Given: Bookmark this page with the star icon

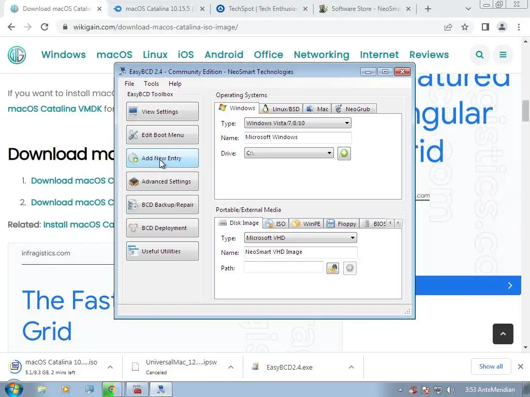Looking at the screenshot, I should (x=465, y=27).
